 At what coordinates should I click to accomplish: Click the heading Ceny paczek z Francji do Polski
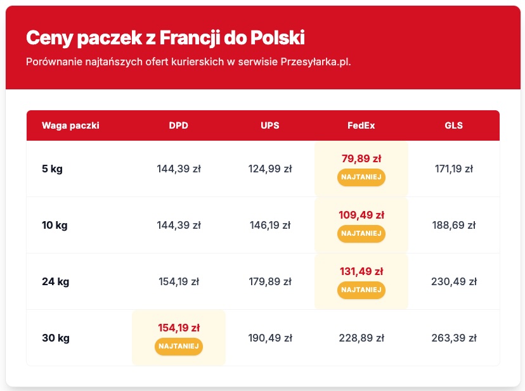pos(165,37)
